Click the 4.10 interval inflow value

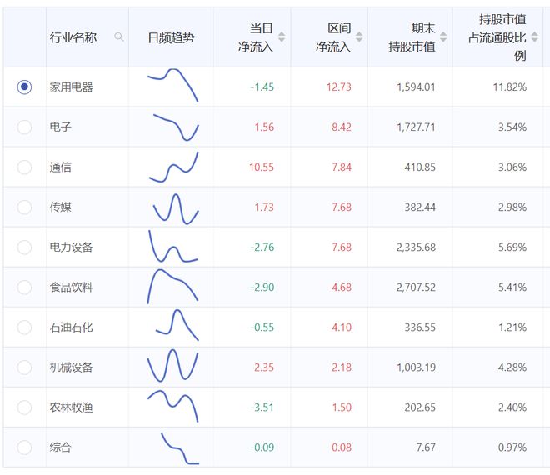[x=342, y=327]
